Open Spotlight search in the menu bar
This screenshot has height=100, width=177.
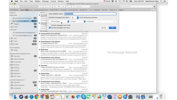click(x=161, y=1)
